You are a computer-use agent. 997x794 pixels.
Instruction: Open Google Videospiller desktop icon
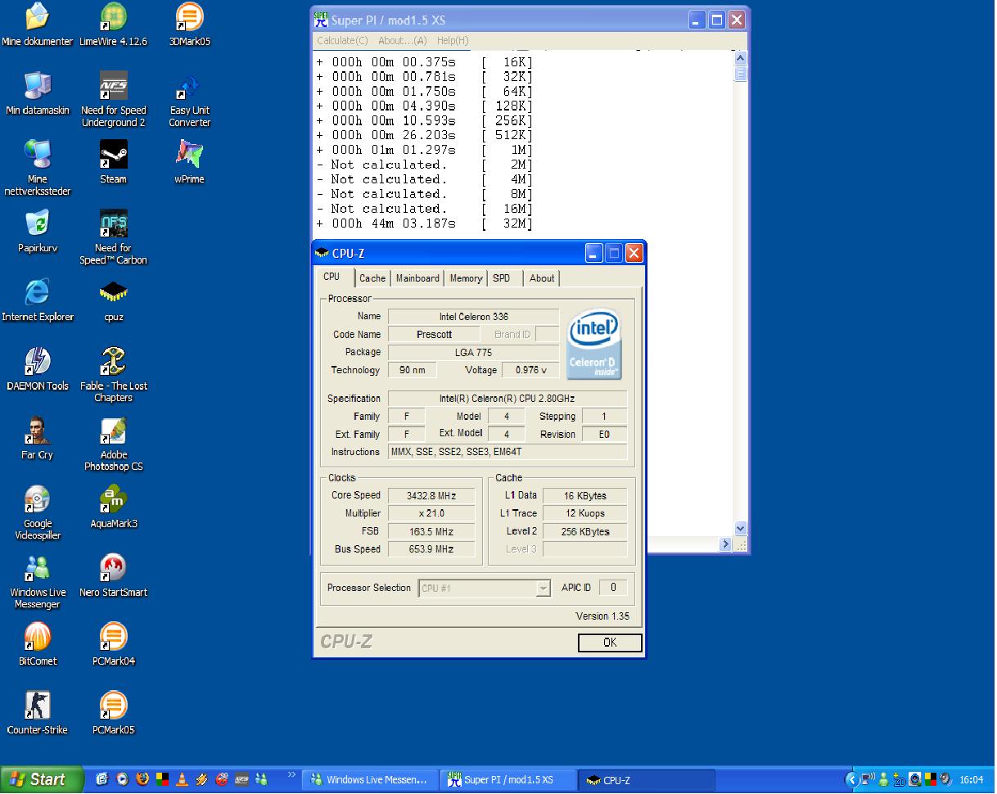(x=37, y=512)
